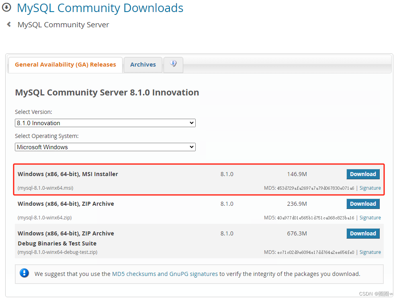The height and width of the screenshot is (300, 399).
Task: Click MySQL Community Server 8.1.0 Innovation heading
Action: tap(107, 93)
